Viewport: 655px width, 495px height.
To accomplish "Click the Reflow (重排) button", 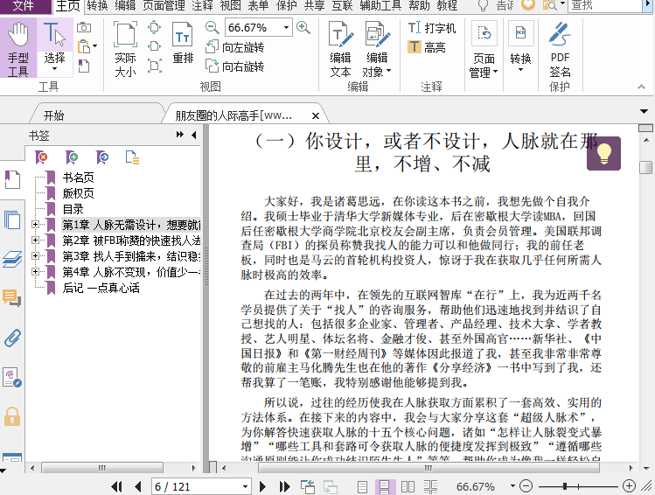I will [x=183, y=44].
